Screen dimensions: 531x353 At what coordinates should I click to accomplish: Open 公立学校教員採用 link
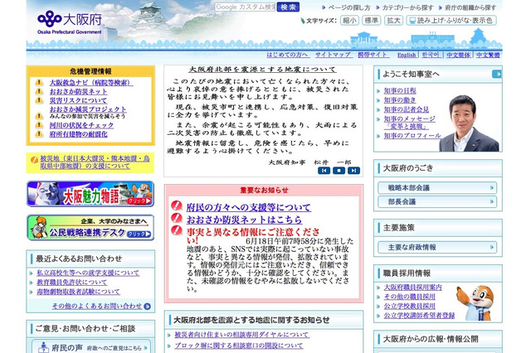(409, 306)
